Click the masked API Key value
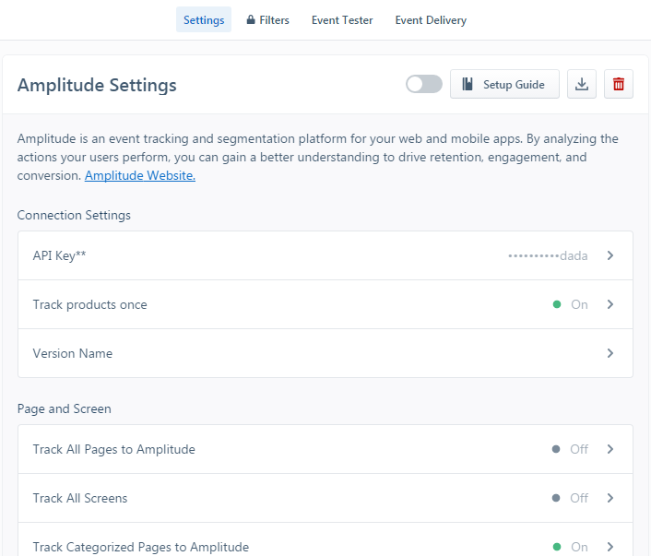Viewport: 651px width, 556px height. pyautogui.click(x=548, y=255)
